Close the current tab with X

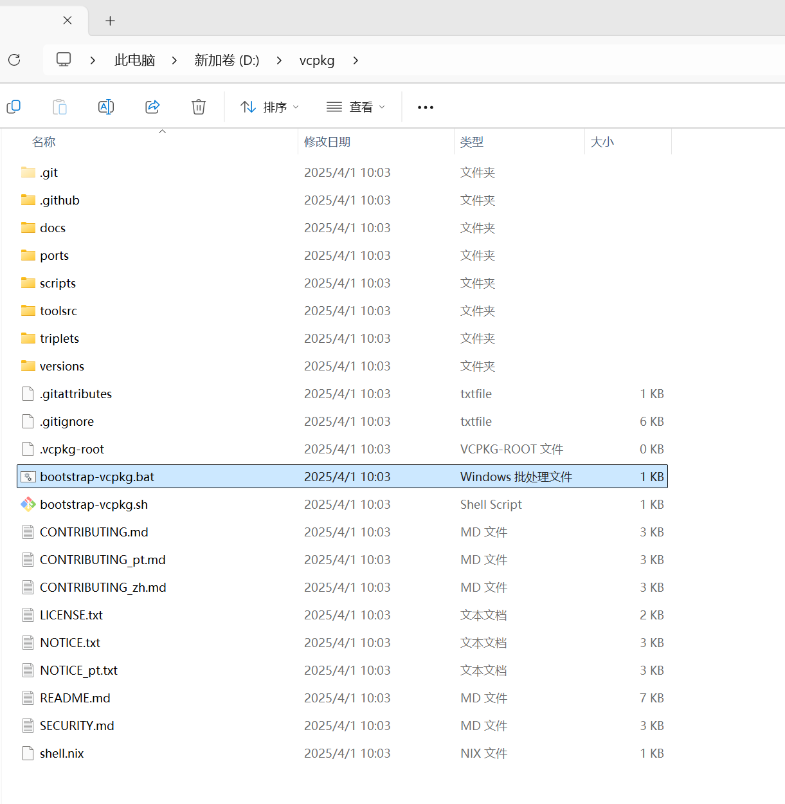click(x=68, y=21)
